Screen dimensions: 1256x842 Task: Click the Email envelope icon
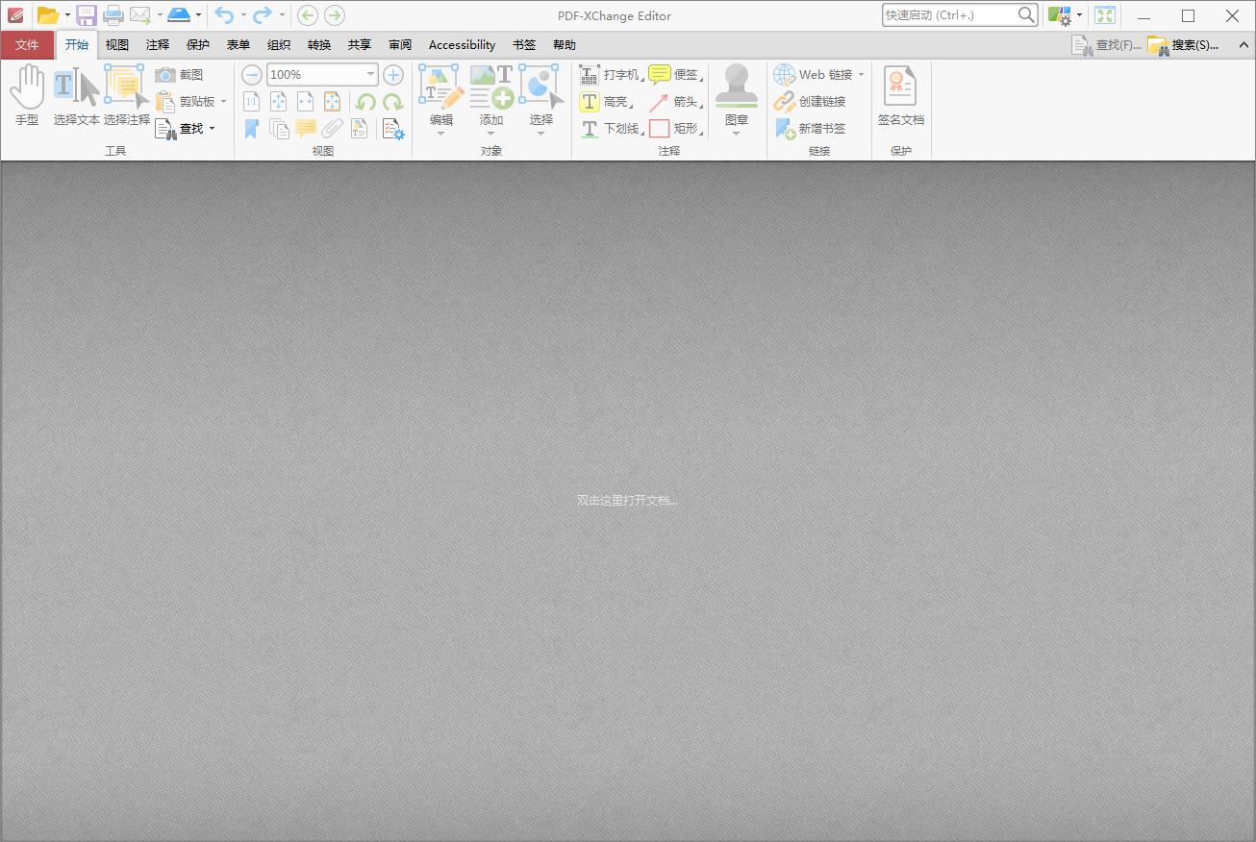[140, 15]
